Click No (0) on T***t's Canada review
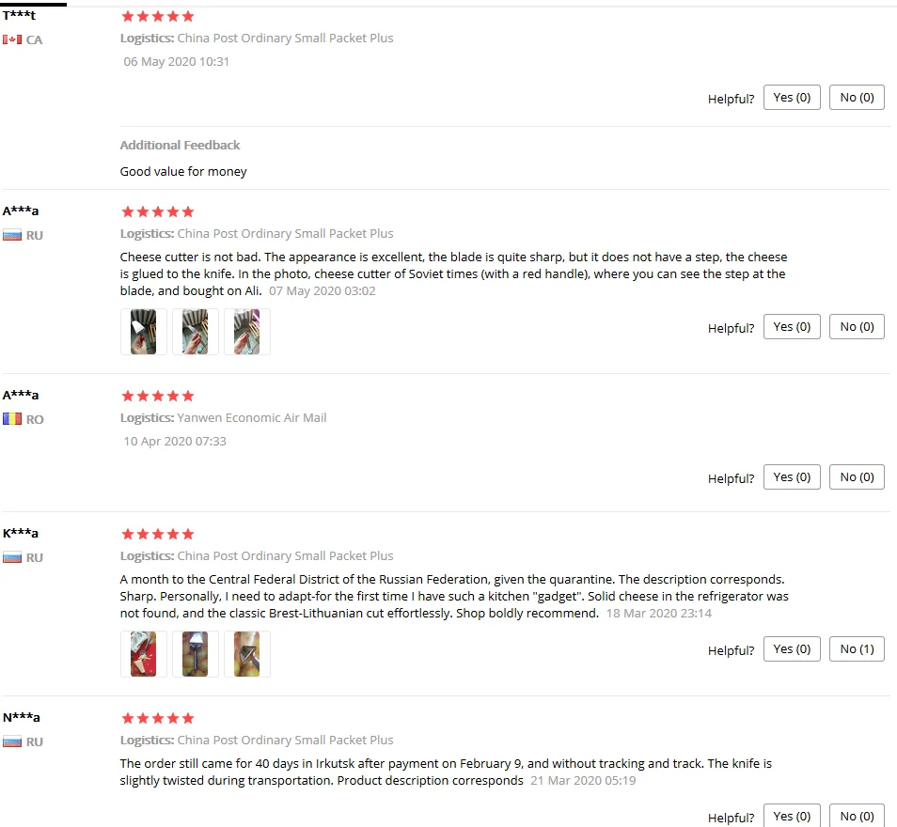The height and width of the screenshot is (827, 897). [x=857, y=97]
